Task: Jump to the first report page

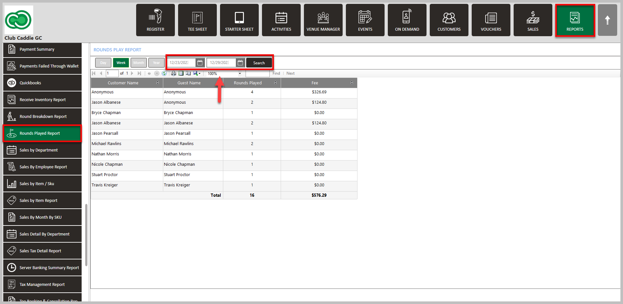Action: 94,73
